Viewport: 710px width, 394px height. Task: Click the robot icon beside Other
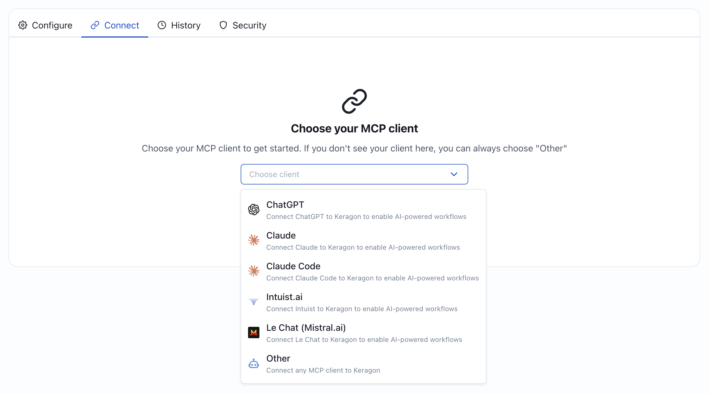pyautogui.click(x=253, y=364)
